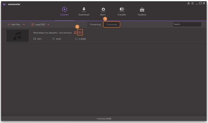Go to the Download section
This screenshot has width=208, height=123.
click(x=84, y=11)
